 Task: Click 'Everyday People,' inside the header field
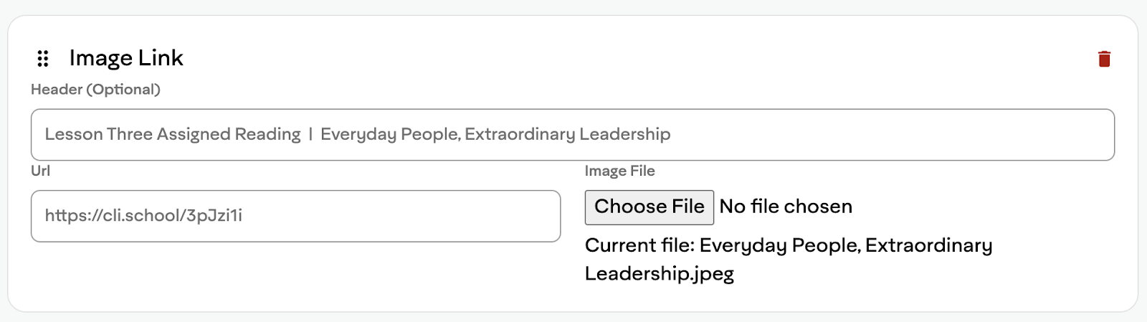pyautogui.click(x=391, y=135)
